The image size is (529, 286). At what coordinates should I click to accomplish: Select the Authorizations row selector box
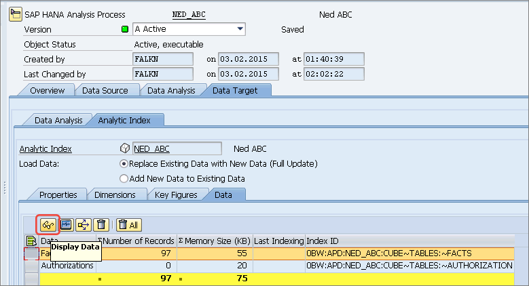click(x=32, y=266)
